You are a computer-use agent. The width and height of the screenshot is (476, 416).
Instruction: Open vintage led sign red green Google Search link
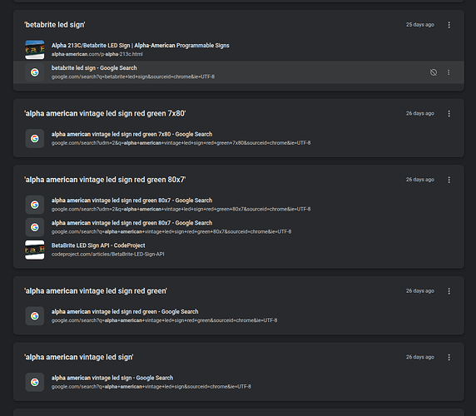[x=125, y=312]
